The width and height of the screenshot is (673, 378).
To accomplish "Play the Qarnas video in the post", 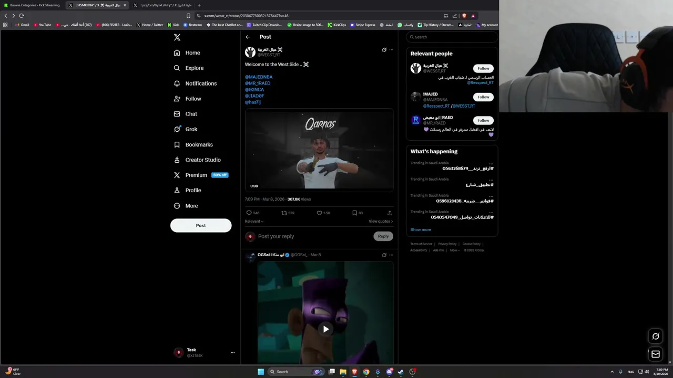I will click(319, 150).
